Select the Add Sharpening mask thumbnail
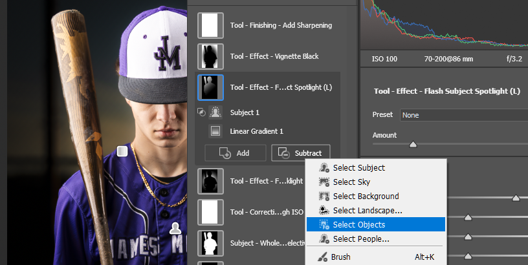The width and height of the screenshot is (528, 265). [x=210, y=25]
